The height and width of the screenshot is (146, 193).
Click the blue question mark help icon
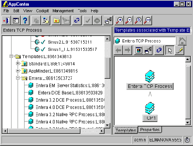[x=25, y=20]
